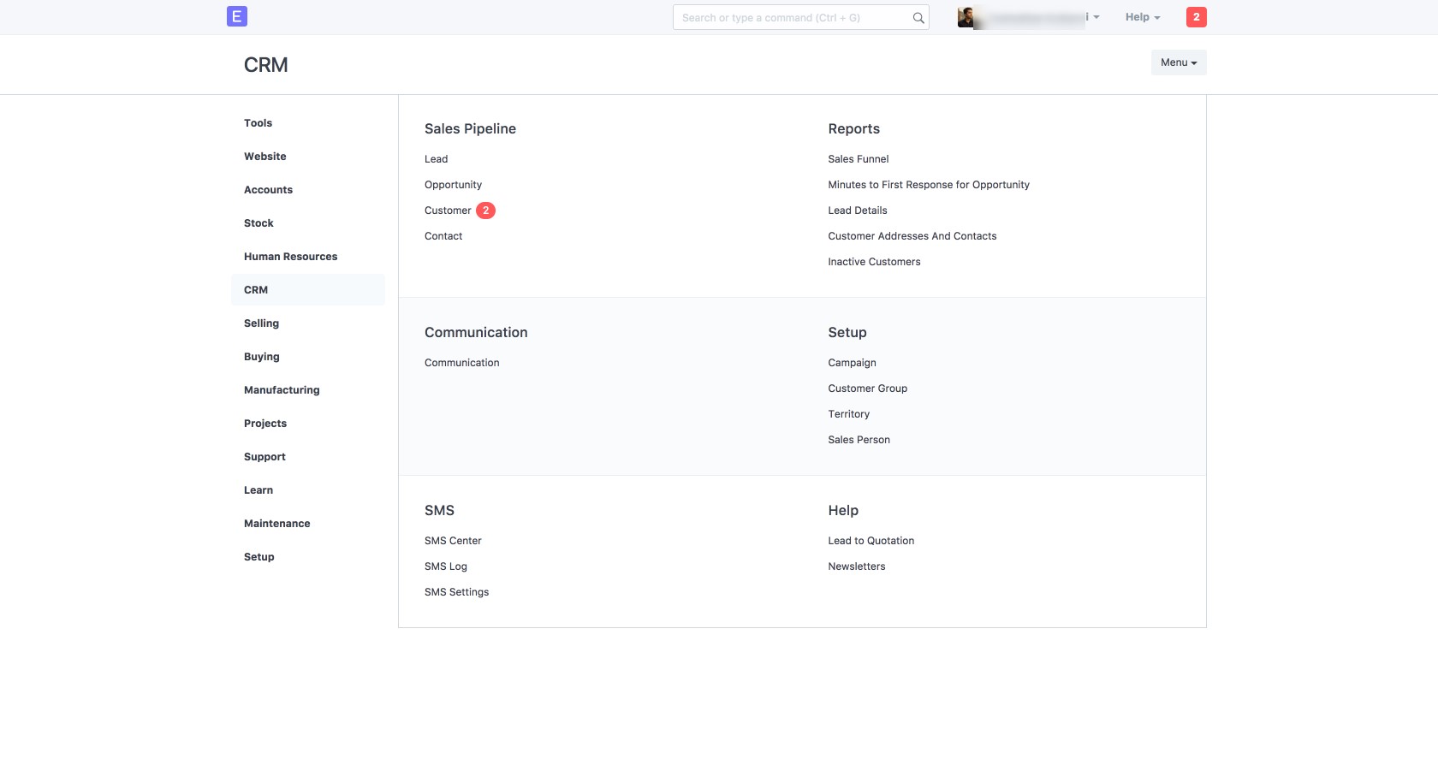Select Selling in the sidebar
Screen dimensions: 1438x771
point(261,323)
